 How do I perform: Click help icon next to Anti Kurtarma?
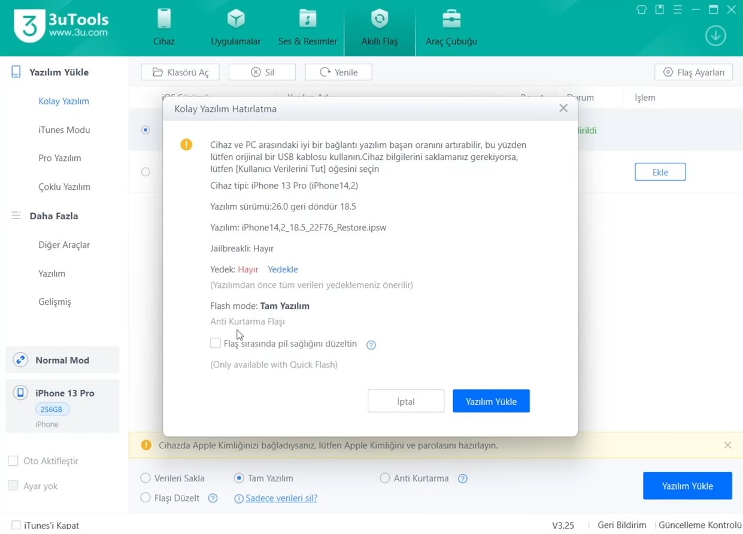[x=463, y=479]
